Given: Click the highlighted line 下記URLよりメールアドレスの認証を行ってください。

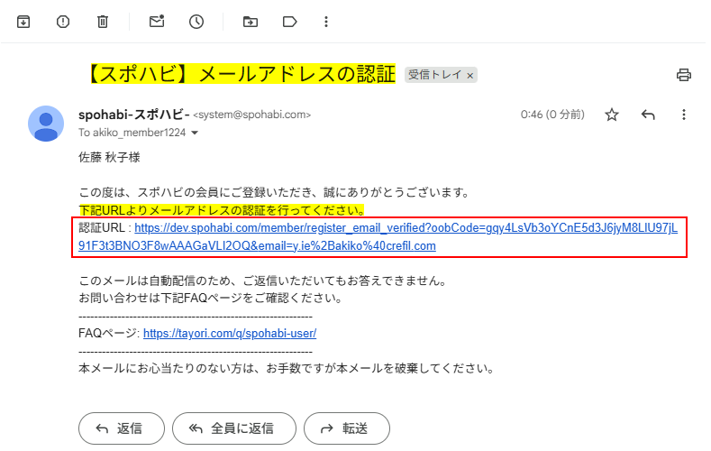Looking at the screenshot, I should (x=222, y=210).
